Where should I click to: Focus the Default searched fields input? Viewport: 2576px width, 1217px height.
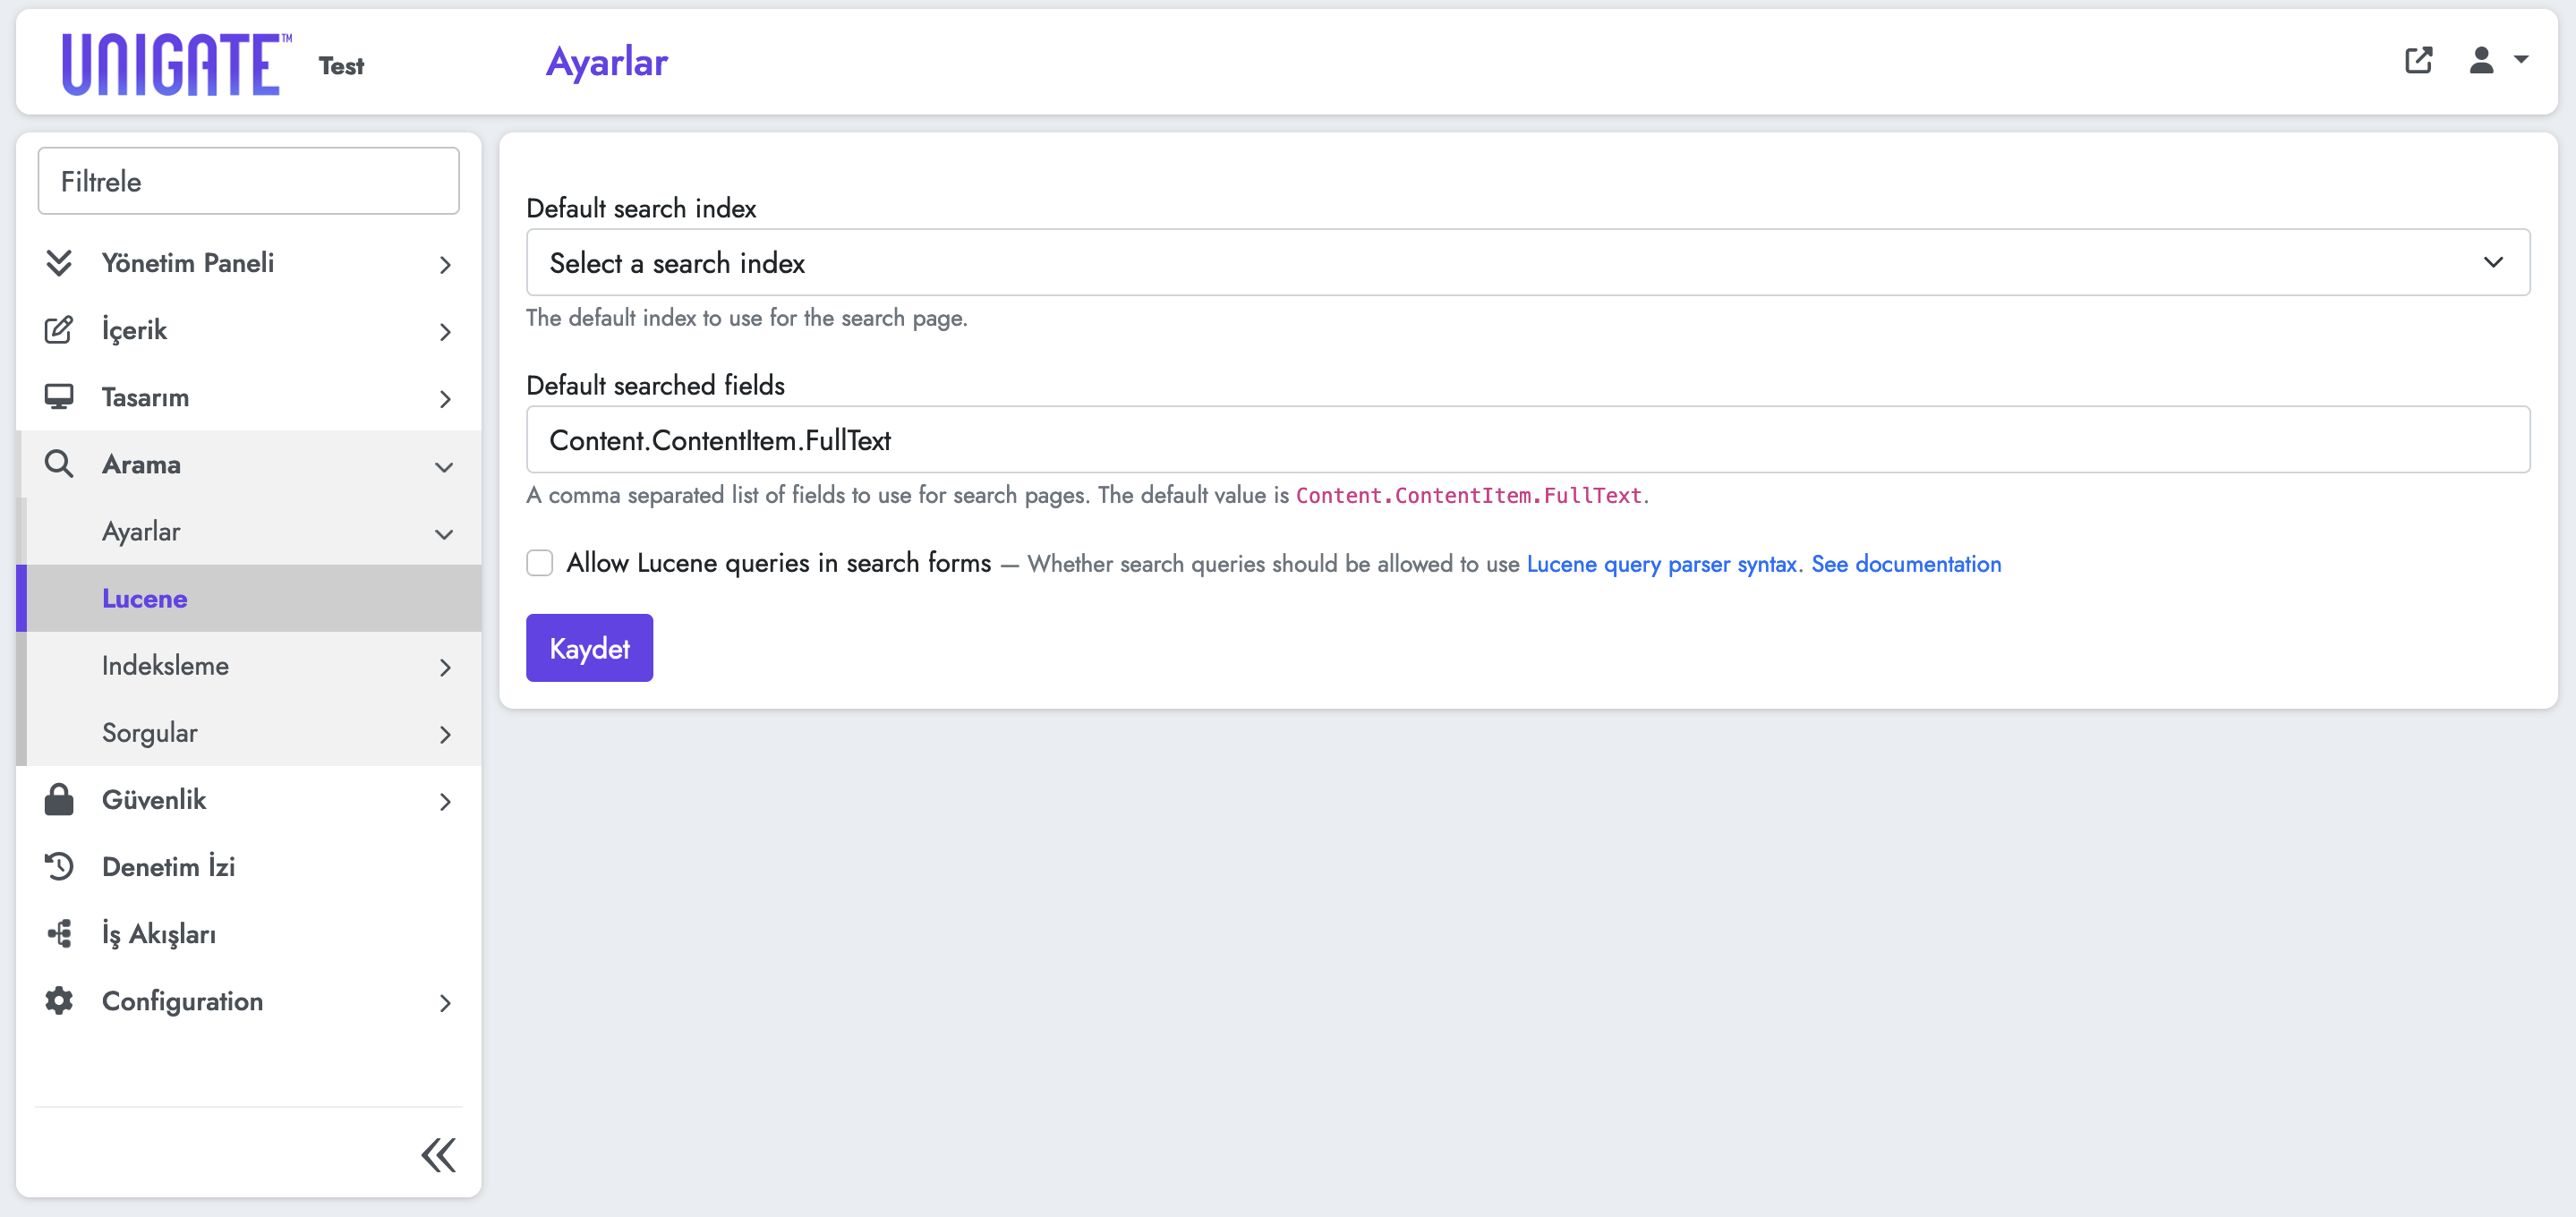(x=1528, y=439)
